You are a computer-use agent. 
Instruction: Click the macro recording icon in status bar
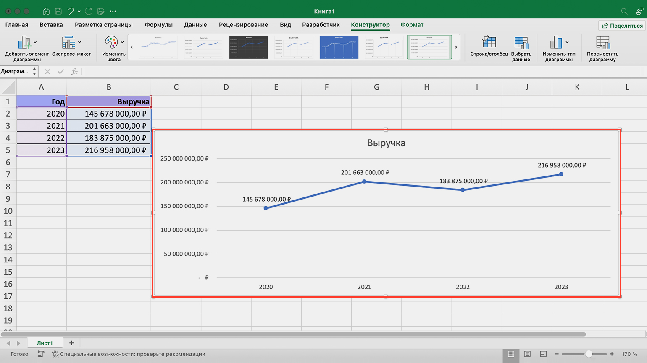click(x=41, y=354)
